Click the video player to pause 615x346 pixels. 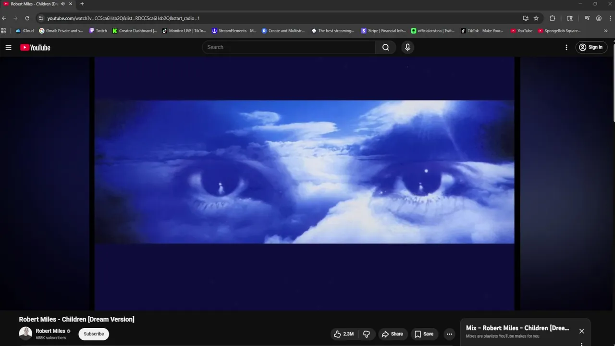click(304, 184)
